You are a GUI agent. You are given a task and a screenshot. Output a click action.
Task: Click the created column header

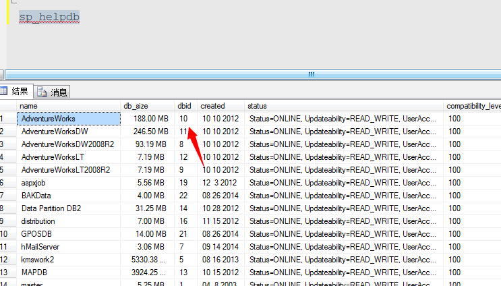(220, 106)
